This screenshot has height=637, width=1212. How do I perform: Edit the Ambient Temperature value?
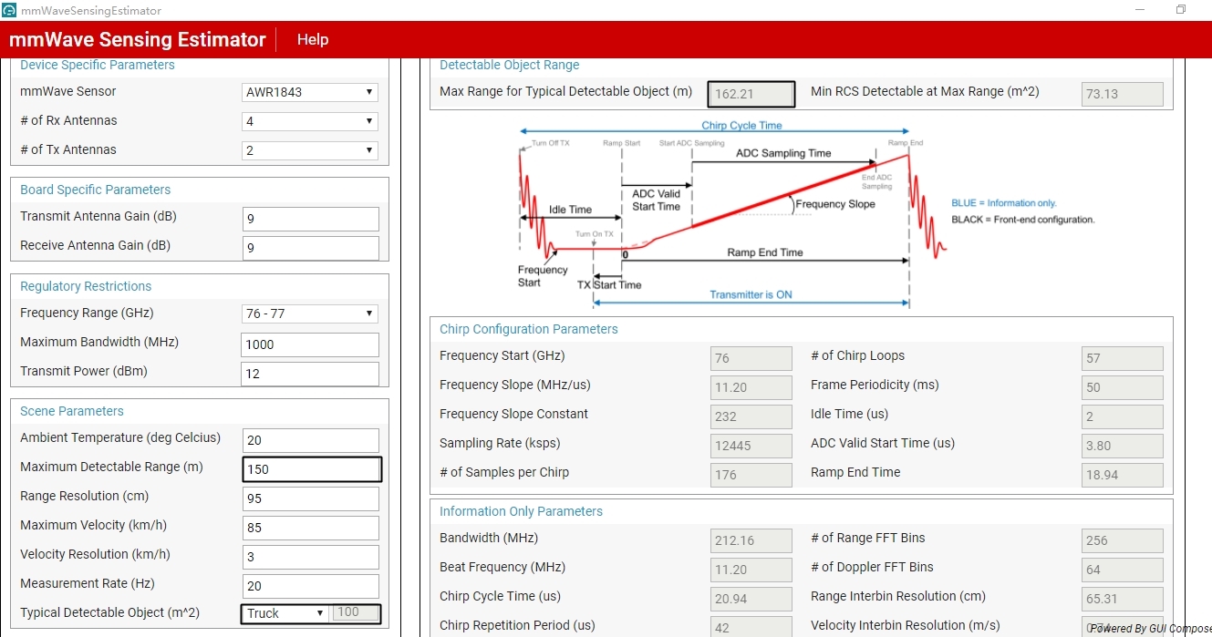[x=310, y=440]
